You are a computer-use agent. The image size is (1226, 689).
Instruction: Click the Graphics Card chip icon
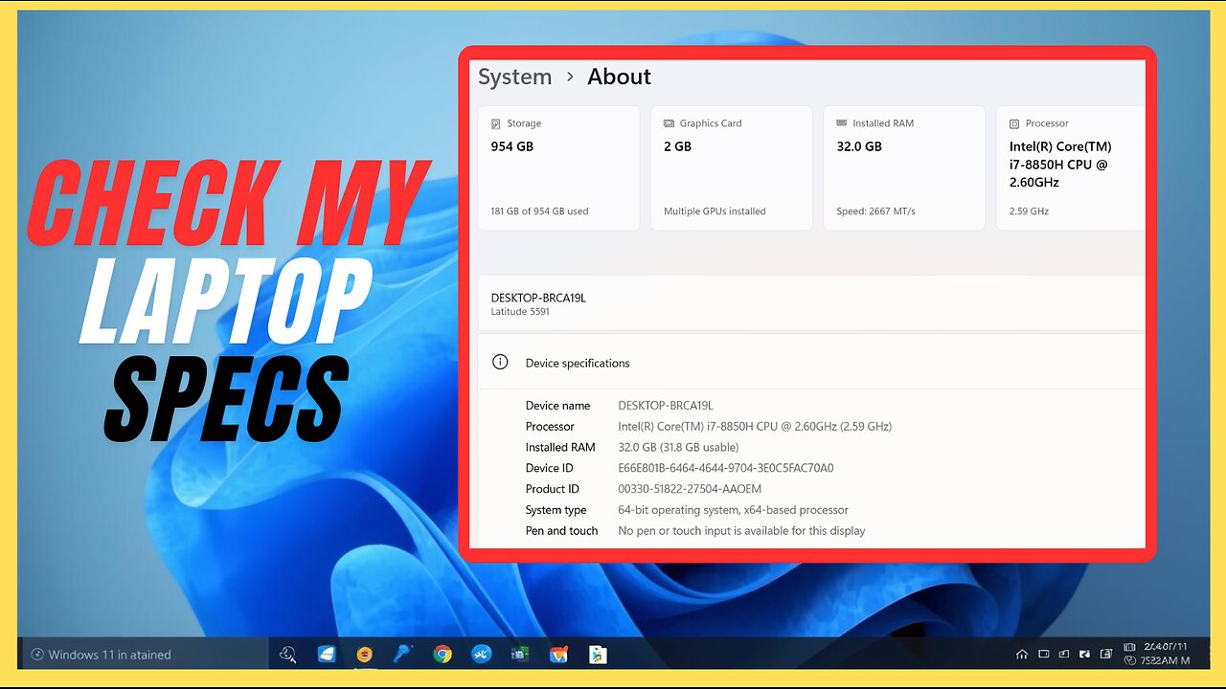click(669, 123)
